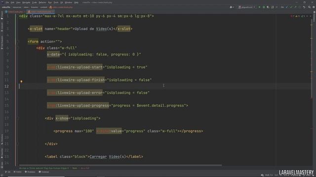
Task: Open the View menu
Action: click(x=18, y=2)
